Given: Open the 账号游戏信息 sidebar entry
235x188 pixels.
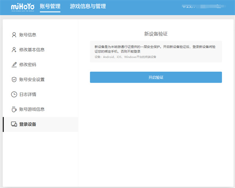Looking at the screenshot, I should [32, 109].
